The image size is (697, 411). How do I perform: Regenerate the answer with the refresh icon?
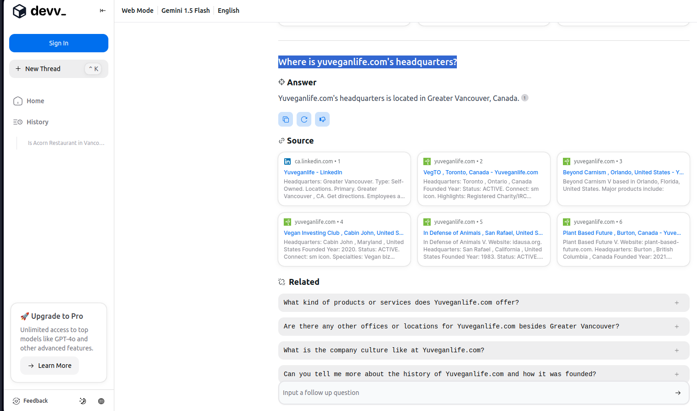(x=304, y=119)
